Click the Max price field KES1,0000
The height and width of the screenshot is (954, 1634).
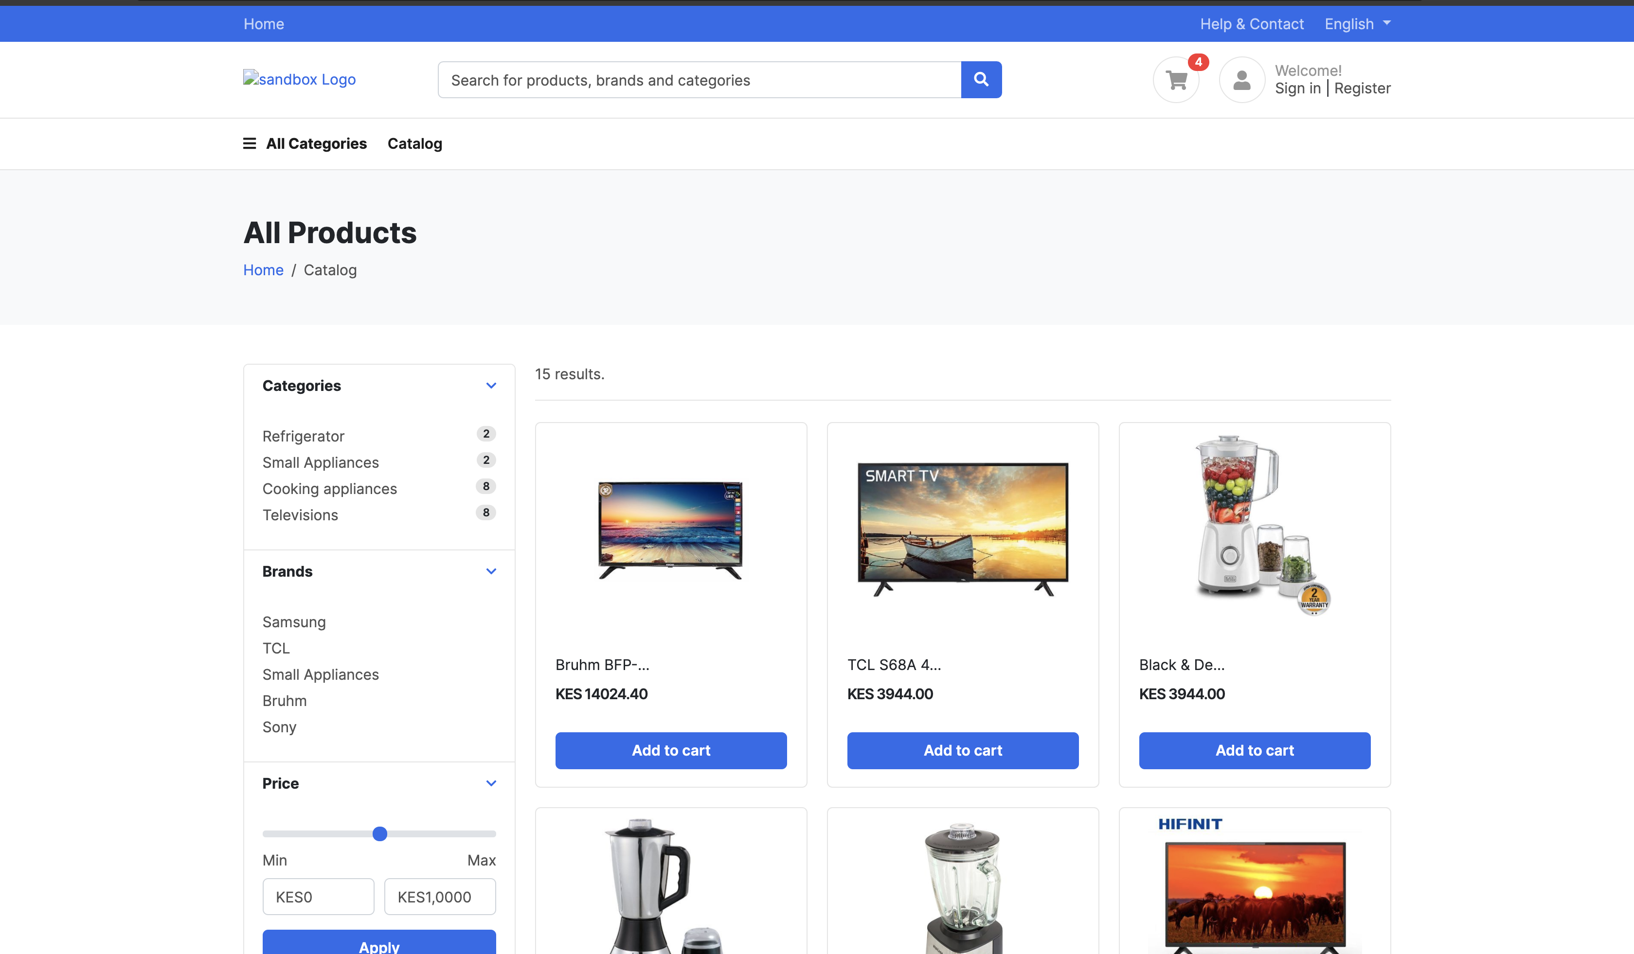point(440,897)
